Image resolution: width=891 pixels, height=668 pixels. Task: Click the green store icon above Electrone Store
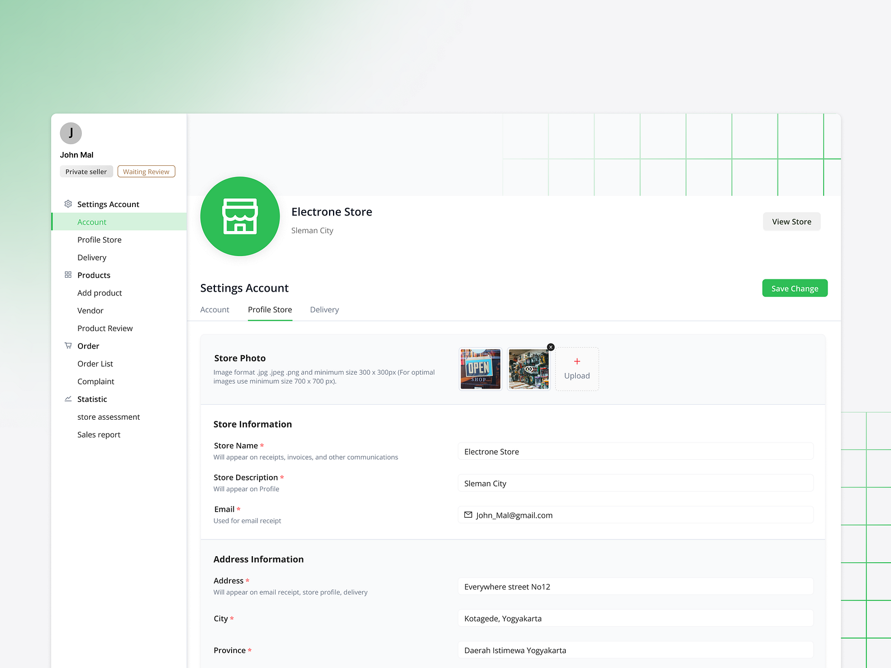pos(240,217)
